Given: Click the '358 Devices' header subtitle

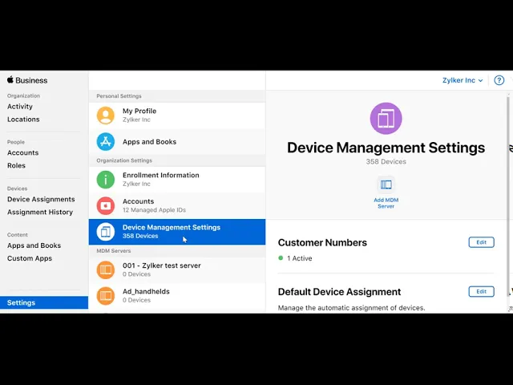Looking at the screenshot, I should [x=386, y=161].
